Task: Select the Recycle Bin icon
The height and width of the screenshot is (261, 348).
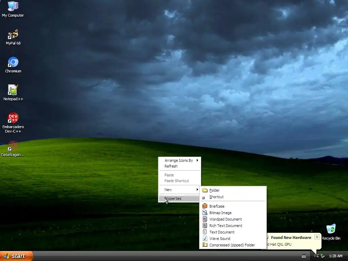Action: click(x=331, y=232)
